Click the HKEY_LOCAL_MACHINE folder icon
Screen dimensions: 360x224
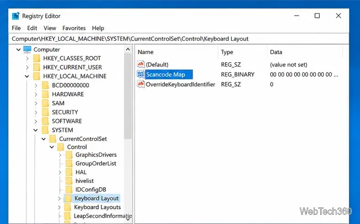(x=37, y=76)
